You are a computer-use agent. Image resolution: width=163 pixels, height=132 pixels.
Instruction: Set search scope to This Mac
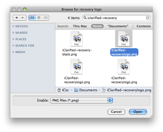(80, 26)
